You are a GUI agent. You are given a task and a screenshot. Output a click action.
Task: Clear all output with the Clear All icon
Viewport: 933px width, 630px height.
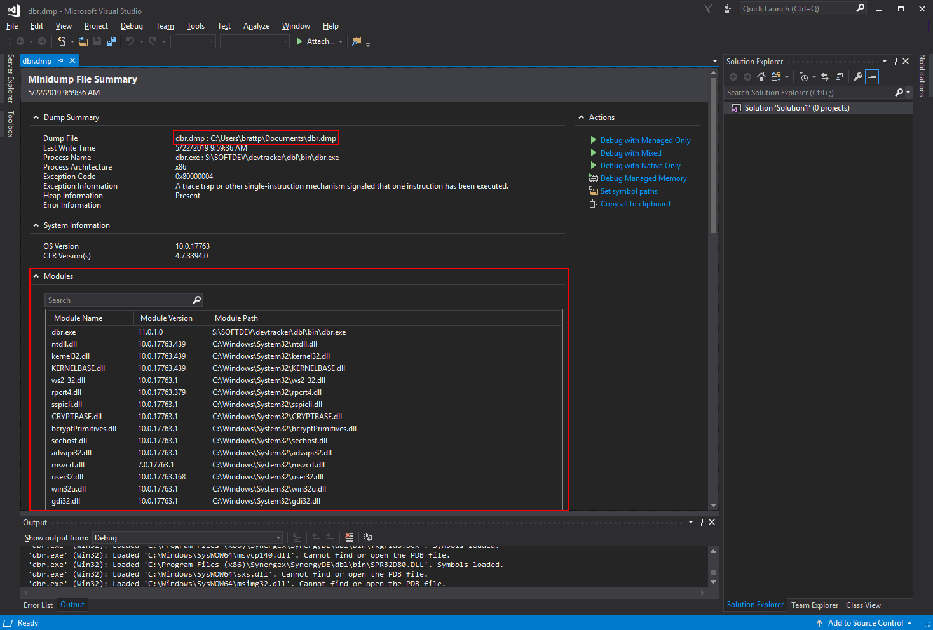349,537
